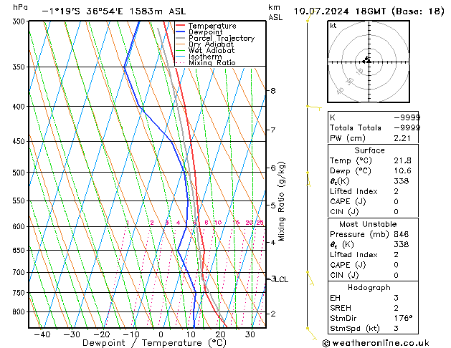Click the wind barb at 400 hPa

313,107
